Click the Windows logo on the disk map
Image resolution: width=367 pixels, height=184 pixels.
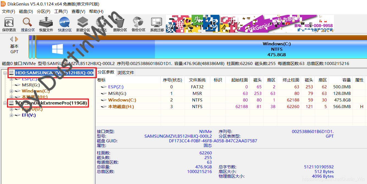[57, 49]
